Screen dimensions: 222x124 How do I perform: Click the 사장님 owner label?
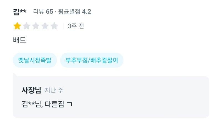point(31,90)
